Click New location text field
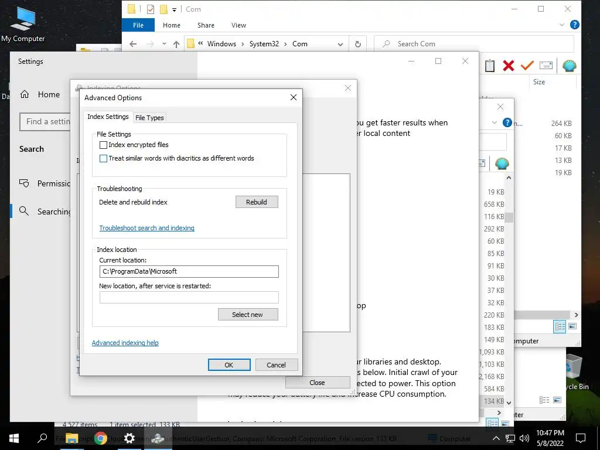This screenshot has width=600, height=450. (189, 297)
